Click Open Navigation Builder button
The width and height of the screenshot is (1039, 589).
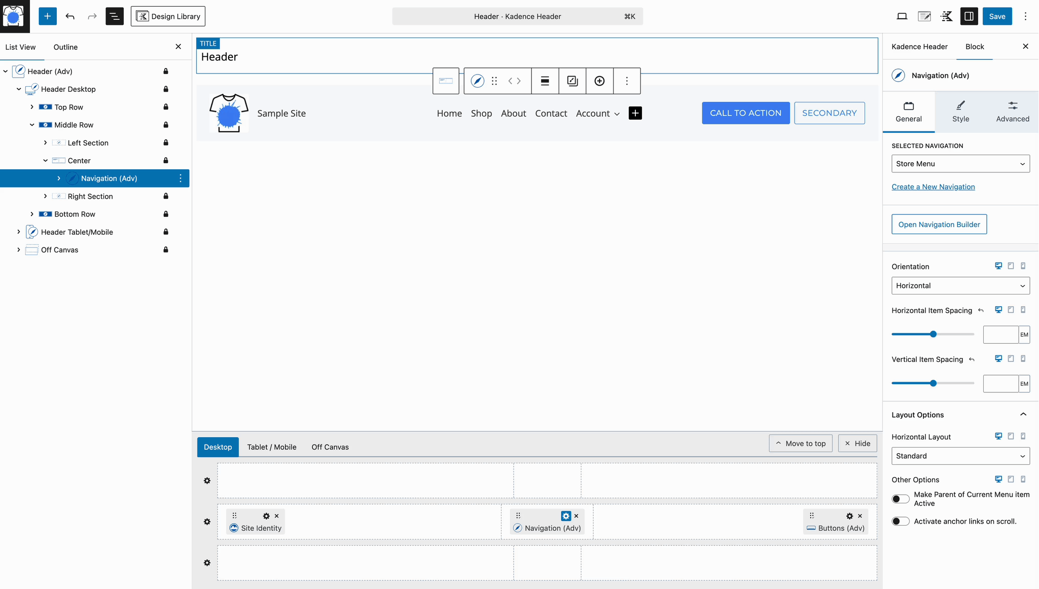coord(939,225)
